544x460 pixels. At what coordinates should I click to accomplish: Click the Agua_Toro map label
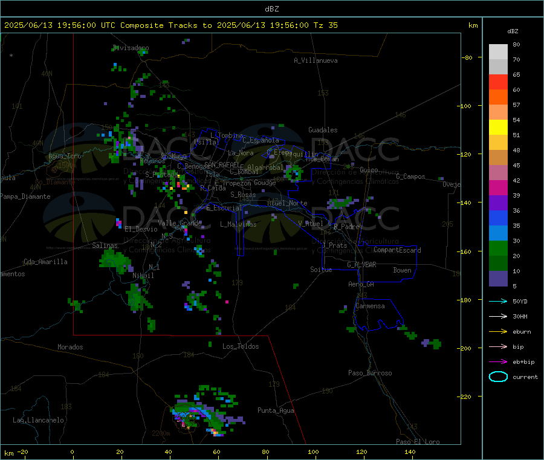tap(65, 156)
